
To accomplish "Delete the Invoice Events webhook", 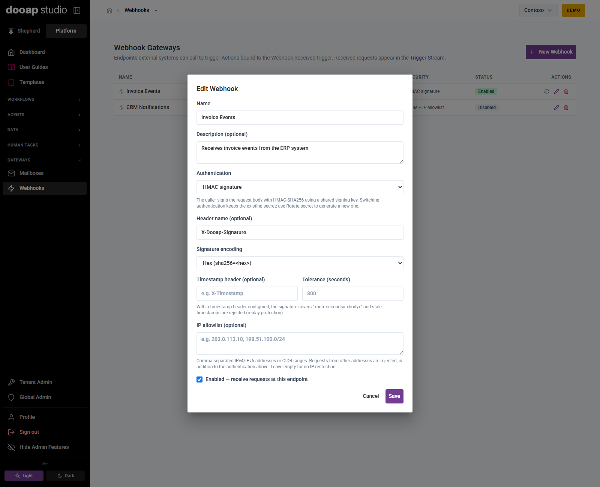I will pos(566,91).
